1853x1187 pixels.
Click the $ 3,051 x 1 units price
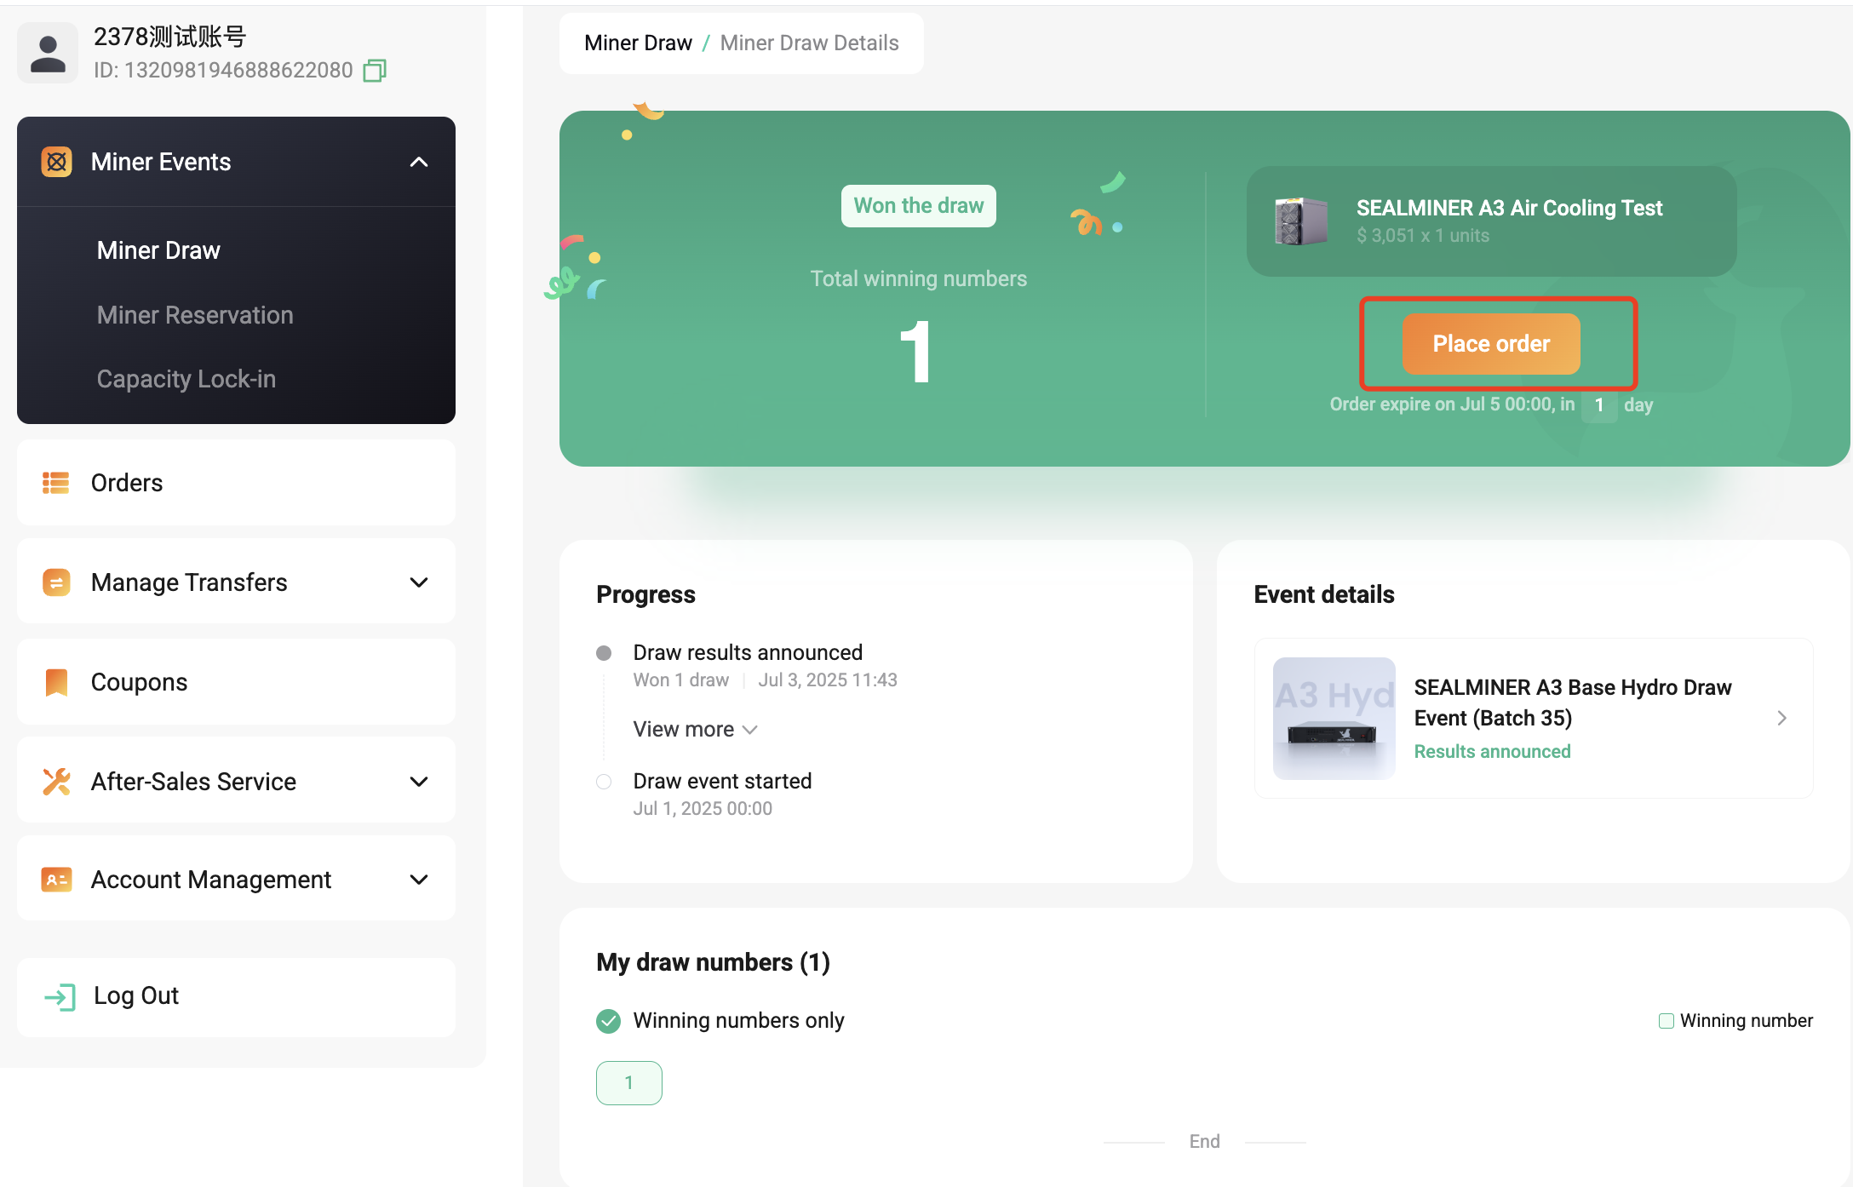(1423, 236)
